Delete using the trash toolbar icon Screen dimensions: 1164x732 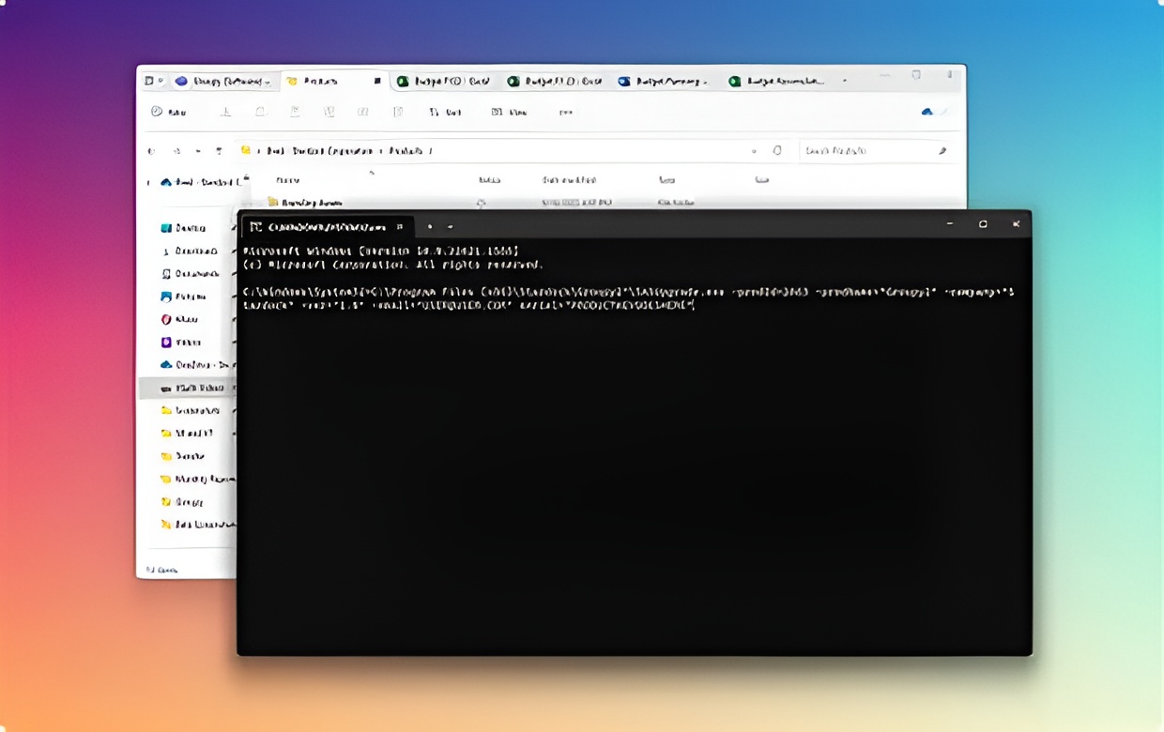[x=398, y=112]
